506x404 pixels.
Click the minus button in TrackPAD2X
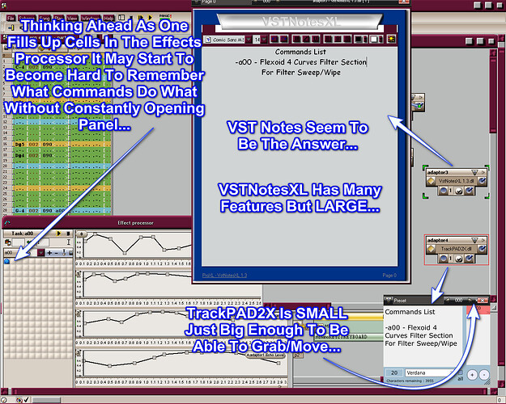coord(483,375)
